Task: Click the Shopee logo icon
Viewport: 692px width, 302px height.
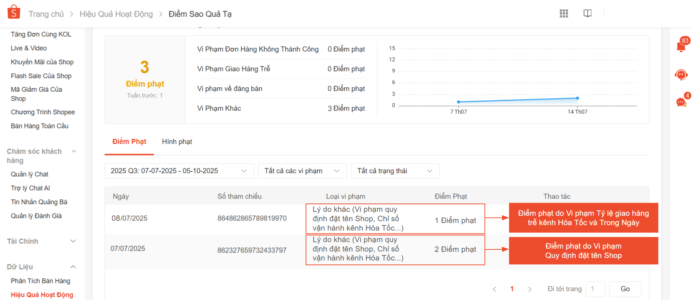Action: click(x=14, y=12)
